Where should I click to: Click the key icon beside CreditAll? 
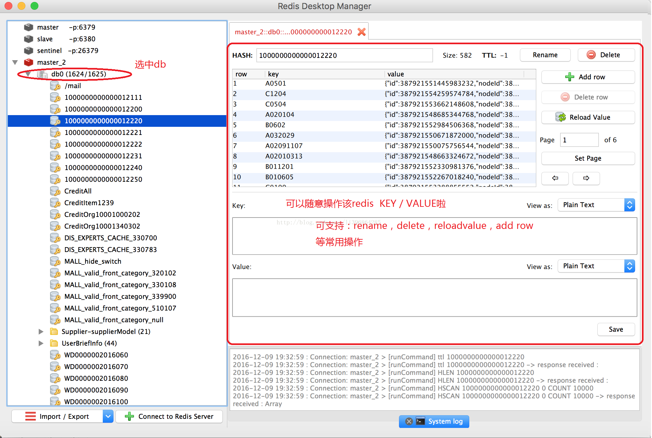[x=55, y=191]
